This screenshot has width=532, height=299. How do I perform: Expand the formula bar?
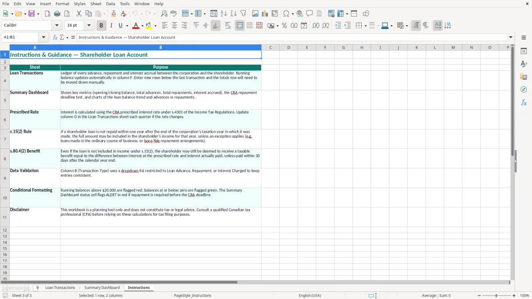point(511,37)
